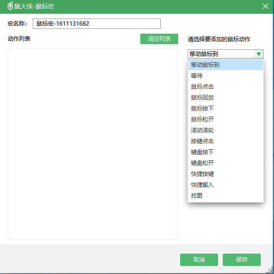
Task: Click the resize grip arrow icon
Action: pos(270,270)
